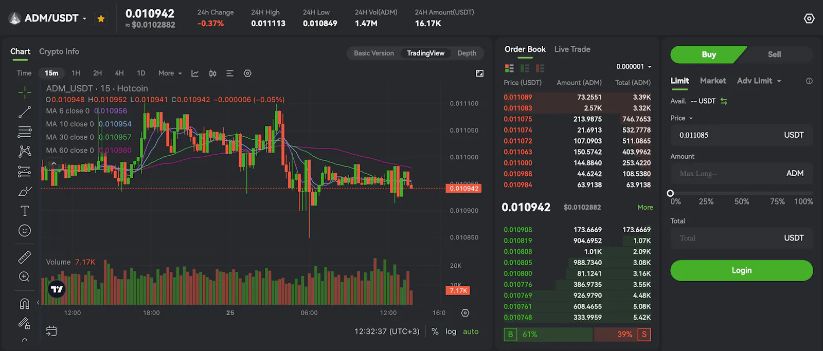823x351 pixels.
Task: Click the time zone 12:32:37 (UTC+3)
Action: (387, 331)
